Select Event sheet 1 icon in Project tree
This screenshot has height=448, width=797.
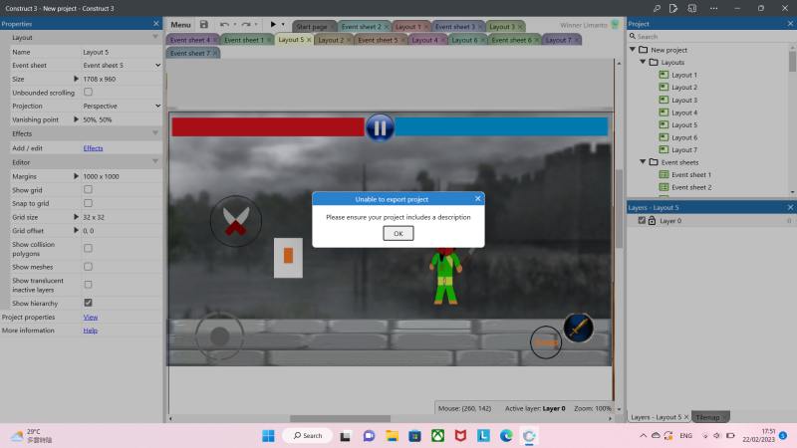point(664,174)
